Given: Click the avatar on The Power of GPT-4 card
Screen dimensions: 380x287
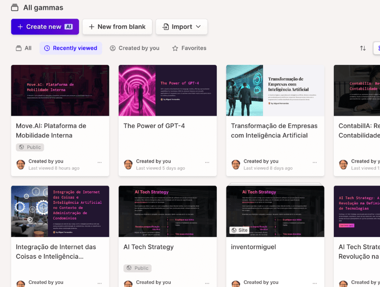Looking at the screenshot, I should [128, 165].
